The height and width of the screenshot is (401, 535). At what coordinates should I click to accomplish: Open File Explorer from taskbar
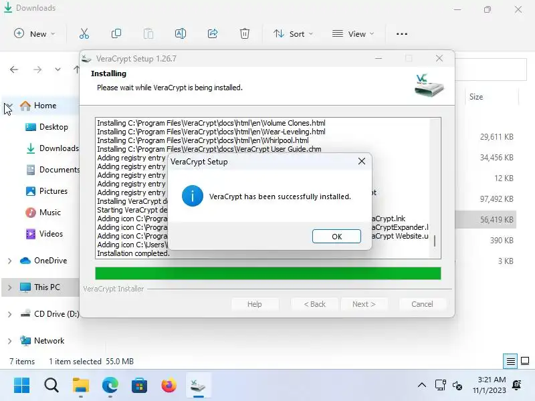click(x=81, y=386)
